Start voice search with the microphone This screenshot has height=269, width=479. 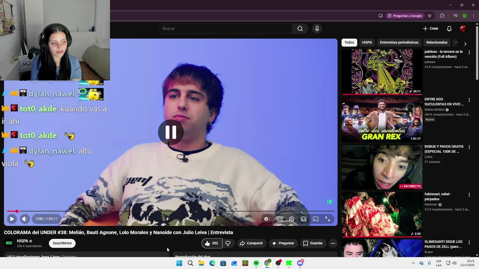[317, 28]
